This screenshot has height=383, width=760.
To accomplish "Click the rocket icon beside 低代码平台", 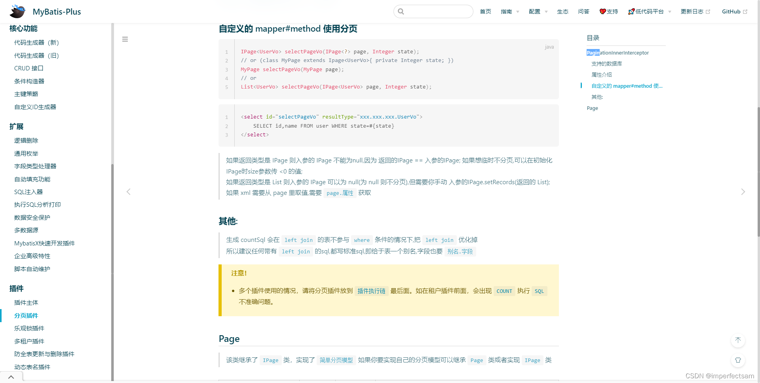I will [x=631, y=11].
